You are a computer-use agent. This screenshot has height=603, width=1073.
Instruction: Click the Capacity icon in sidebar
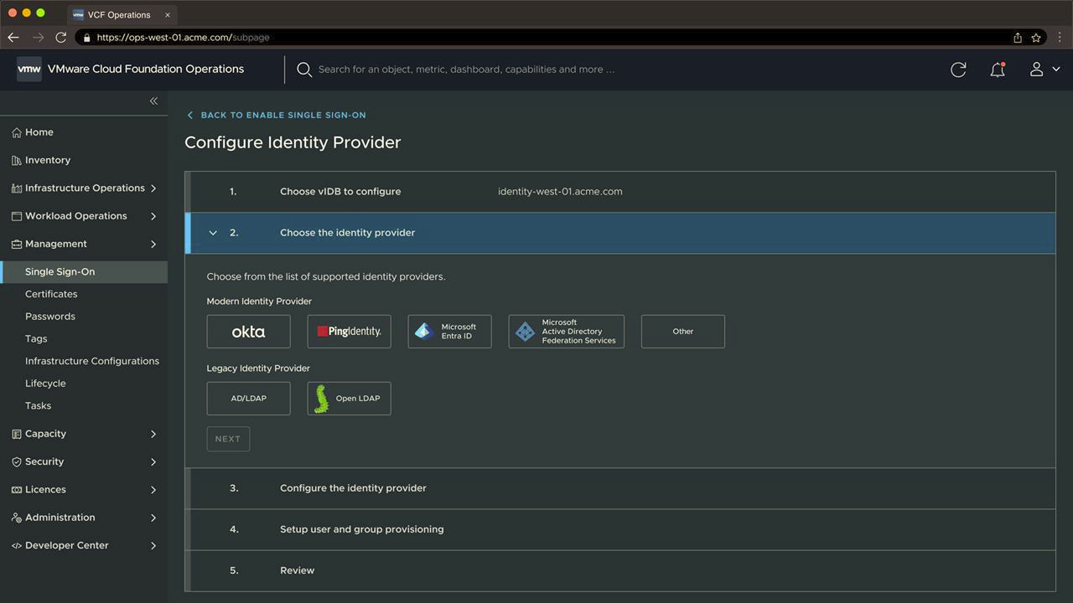click(17, 434)
